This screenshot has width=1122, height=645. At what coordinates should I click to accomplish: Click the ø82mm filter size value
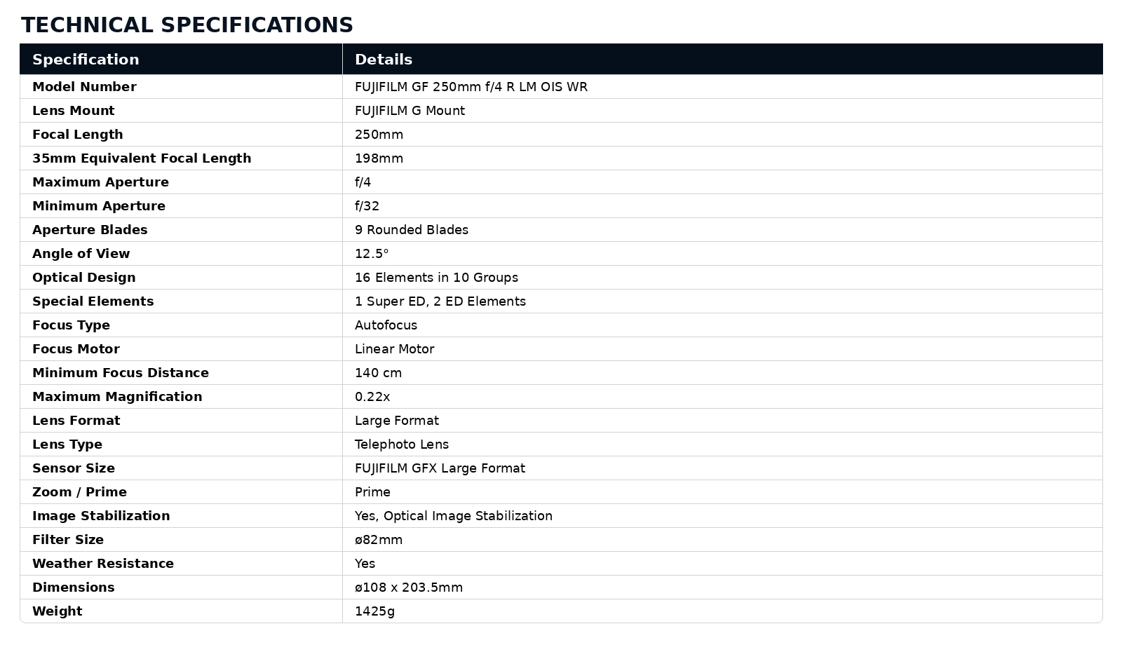click(379, 540)
